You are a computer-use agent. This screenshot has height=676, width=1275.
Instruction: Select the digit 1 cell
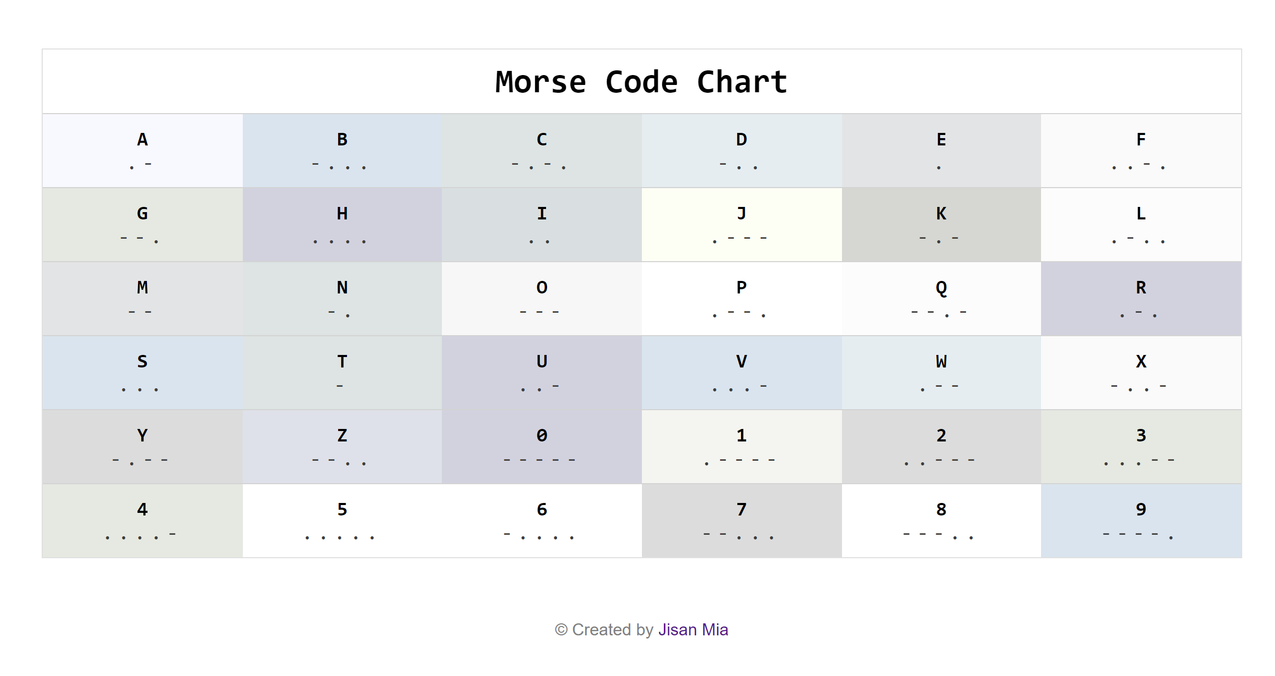click(741, 446)
